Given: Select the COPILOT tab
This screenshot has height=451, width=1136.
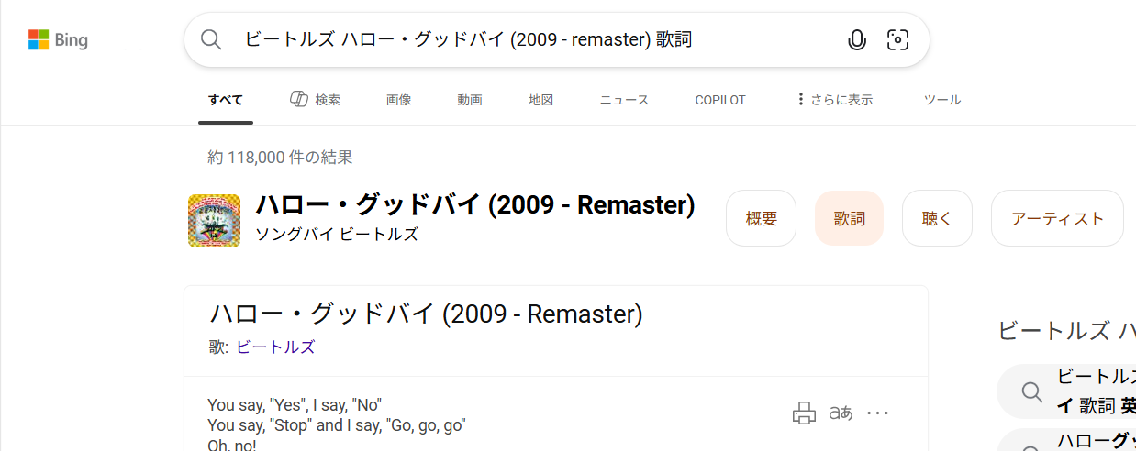Looking at the screenshot, I should click(x=720, y=100).
